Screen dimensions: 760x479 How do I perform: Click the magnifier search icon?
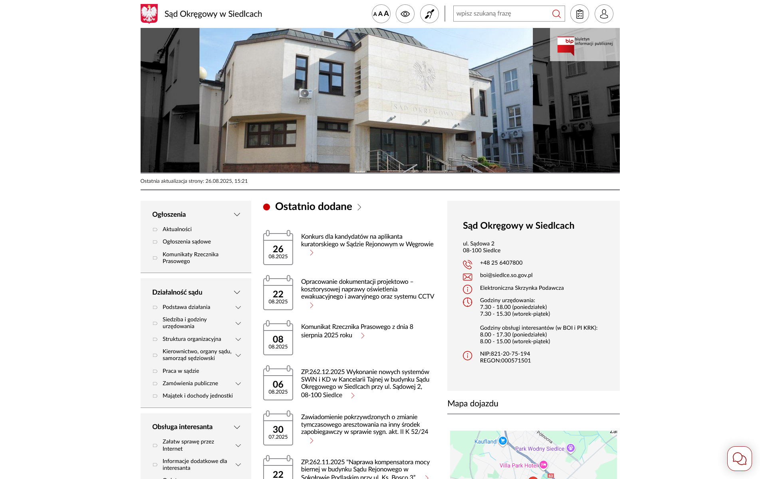coord(556,14)
